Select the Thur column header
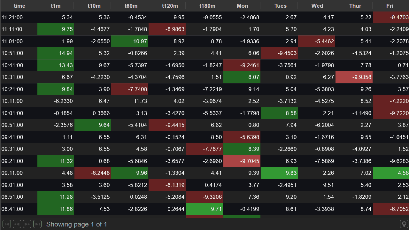 tap(355, 6)
